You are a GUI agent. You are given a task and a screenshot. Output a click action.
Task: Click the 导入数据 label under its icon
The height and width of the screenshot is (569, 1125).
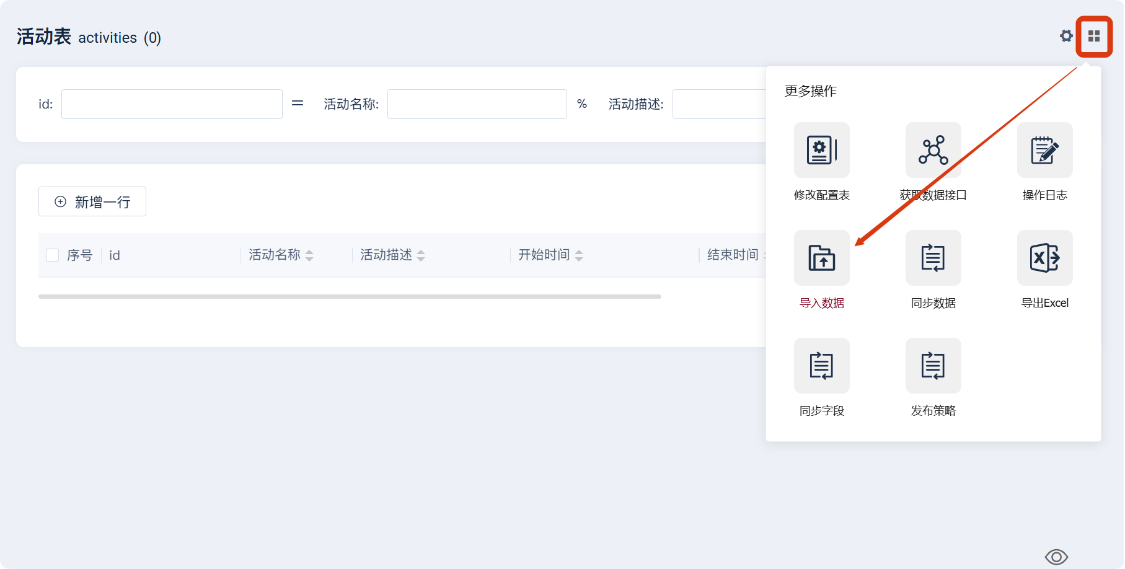click(x=821, y=303)
